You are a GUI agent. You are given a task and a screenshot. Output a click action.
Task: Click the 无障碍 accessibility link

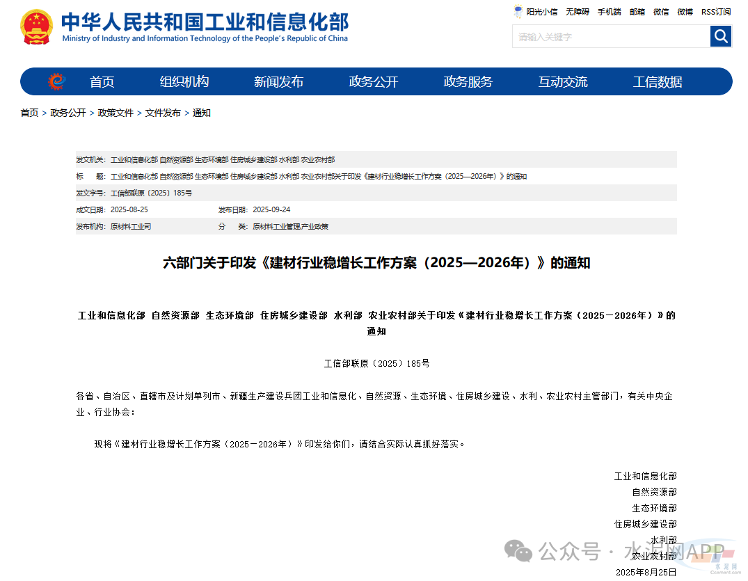(577, 12)
